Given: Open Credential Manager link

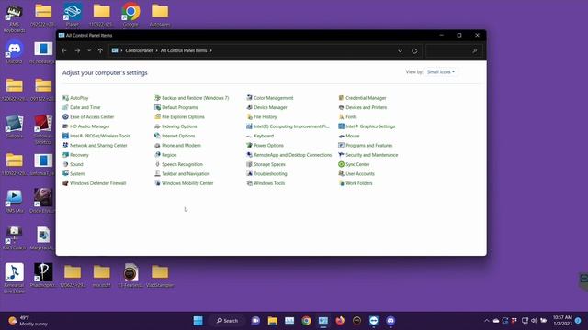Looking at the screenshot, I should point(366,98).
